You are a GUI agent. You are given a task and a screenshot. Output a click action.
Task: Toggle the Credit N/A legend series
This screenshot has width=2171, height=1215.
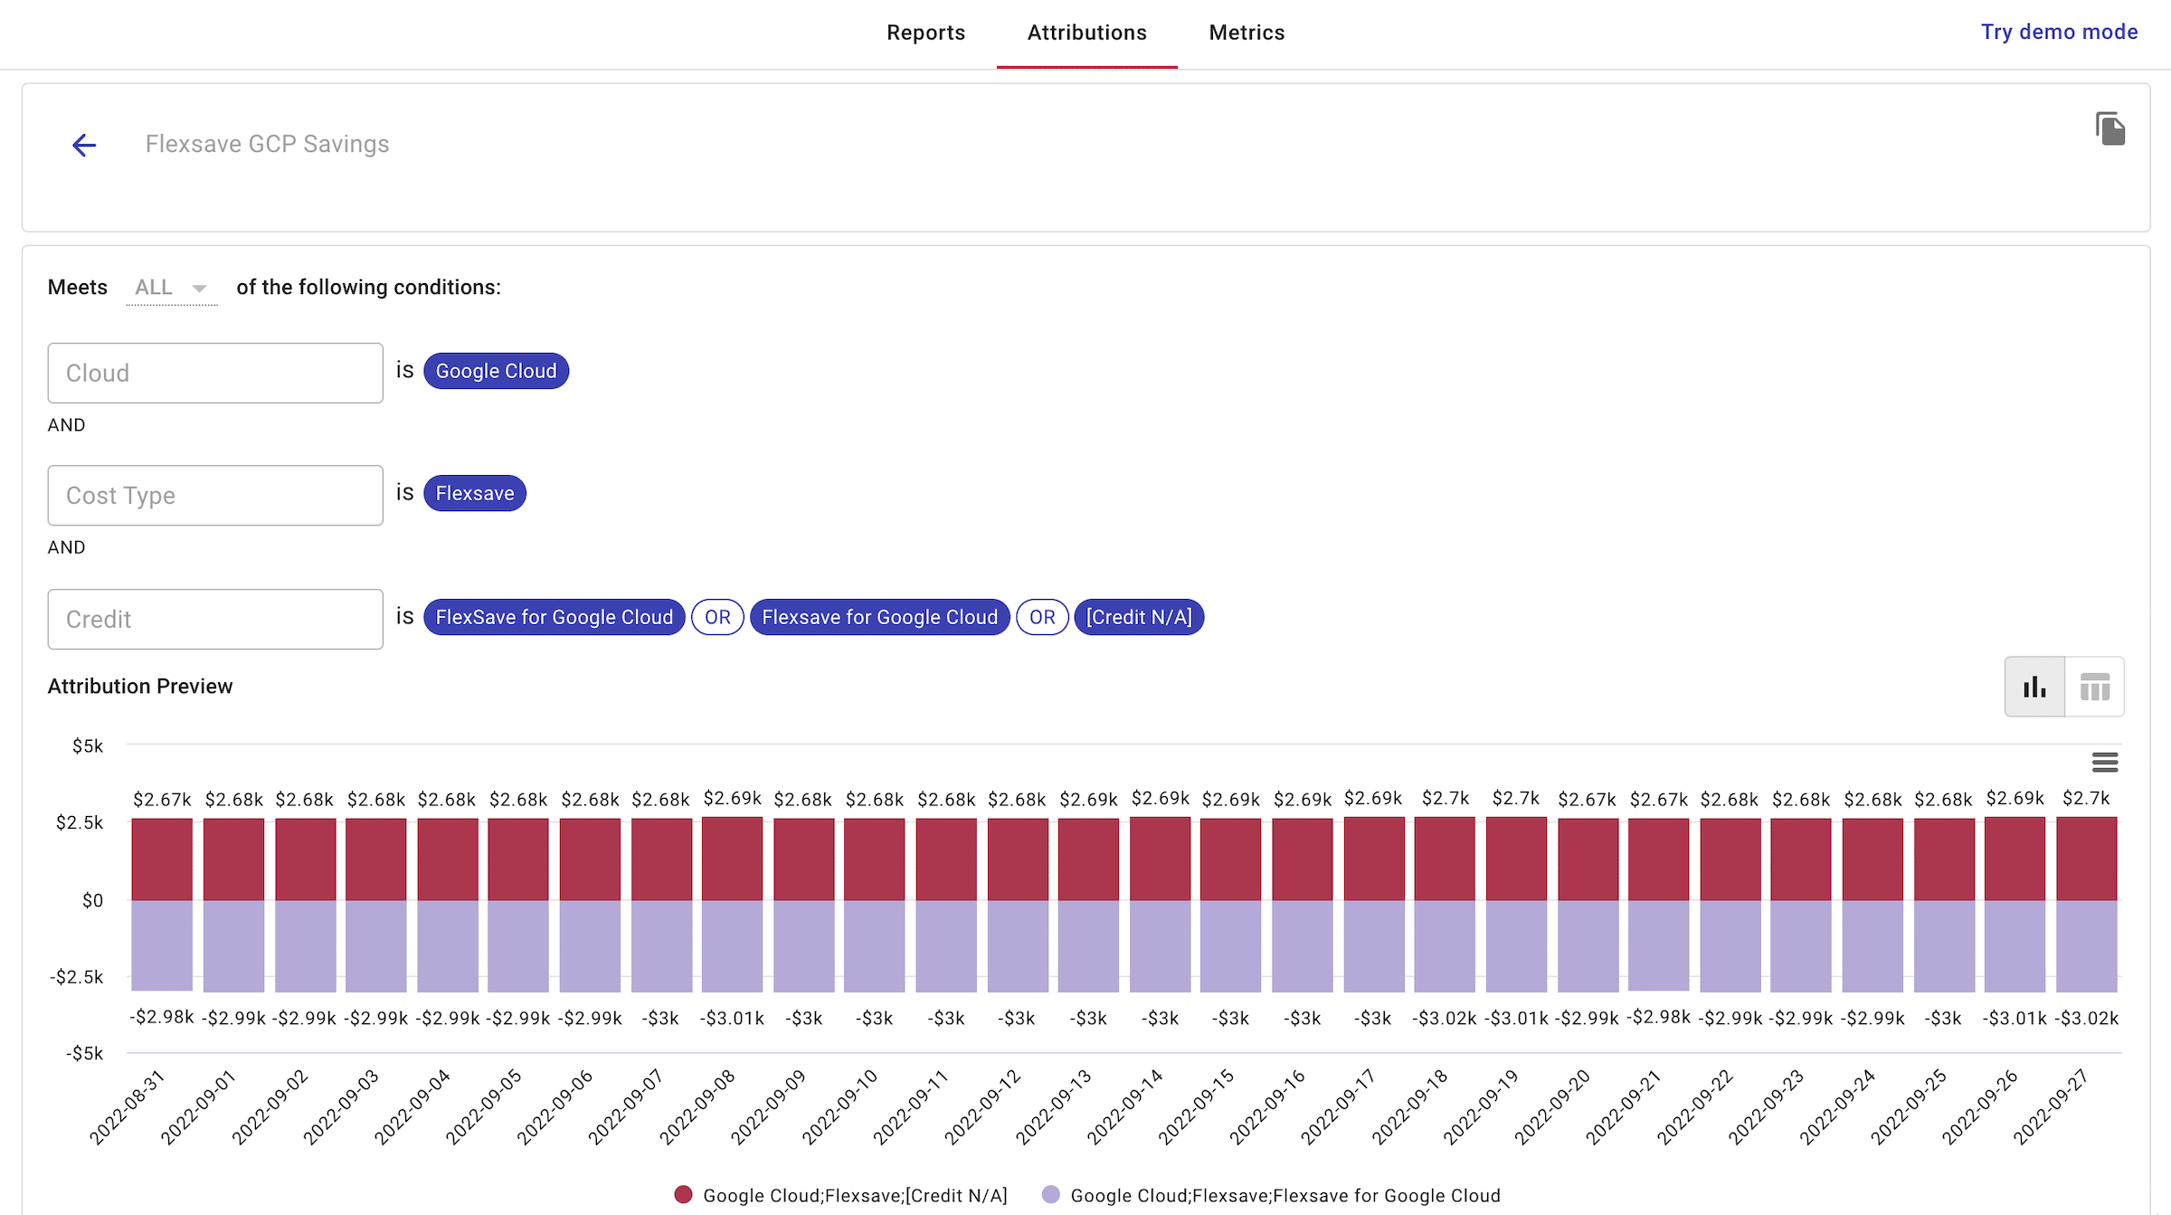click(x=854, y=1195)
